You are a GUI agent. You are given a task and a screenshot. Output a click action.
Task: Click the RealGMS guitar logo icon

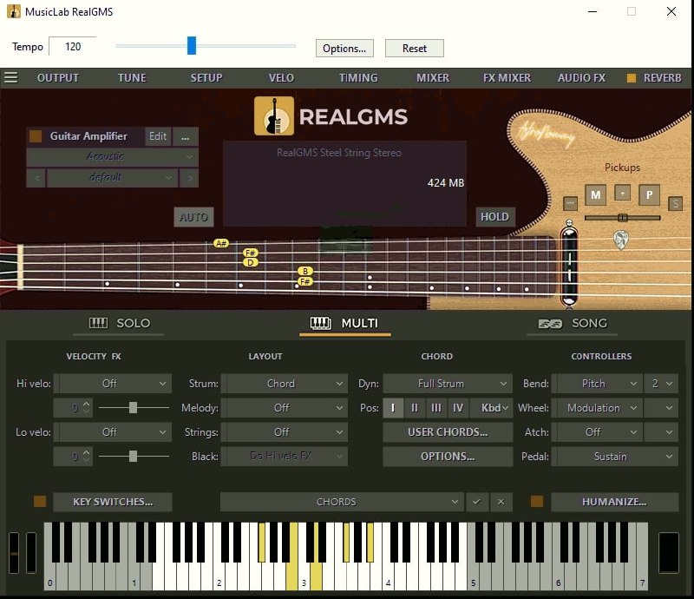pyautogui.click(x=274, y=116)
